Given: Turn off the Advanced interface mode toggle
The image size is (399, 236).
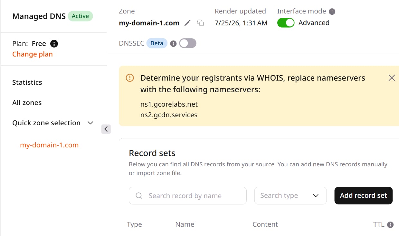Looking at the screenshot, I should click(x=286, y=23).
